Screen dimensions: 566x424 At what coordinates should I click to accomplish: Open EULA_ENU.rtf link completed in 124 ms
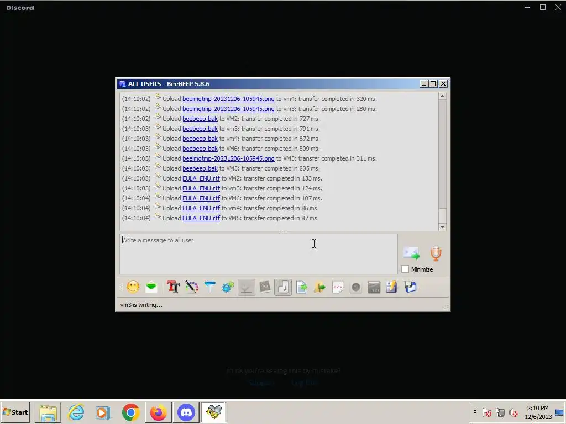201,188
